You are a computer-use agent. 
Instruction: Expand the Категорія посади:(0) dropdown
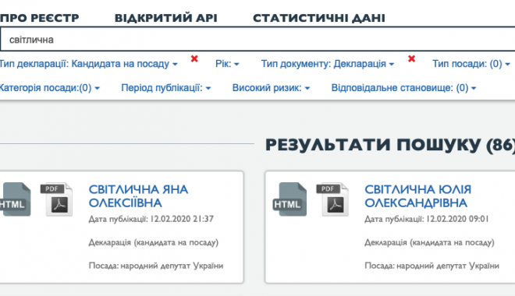tap(49, 88)
